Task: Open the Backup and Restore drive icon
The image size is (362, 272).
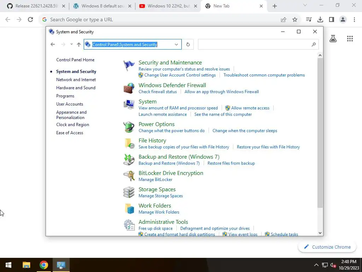Action: click(x=129, y=160)
